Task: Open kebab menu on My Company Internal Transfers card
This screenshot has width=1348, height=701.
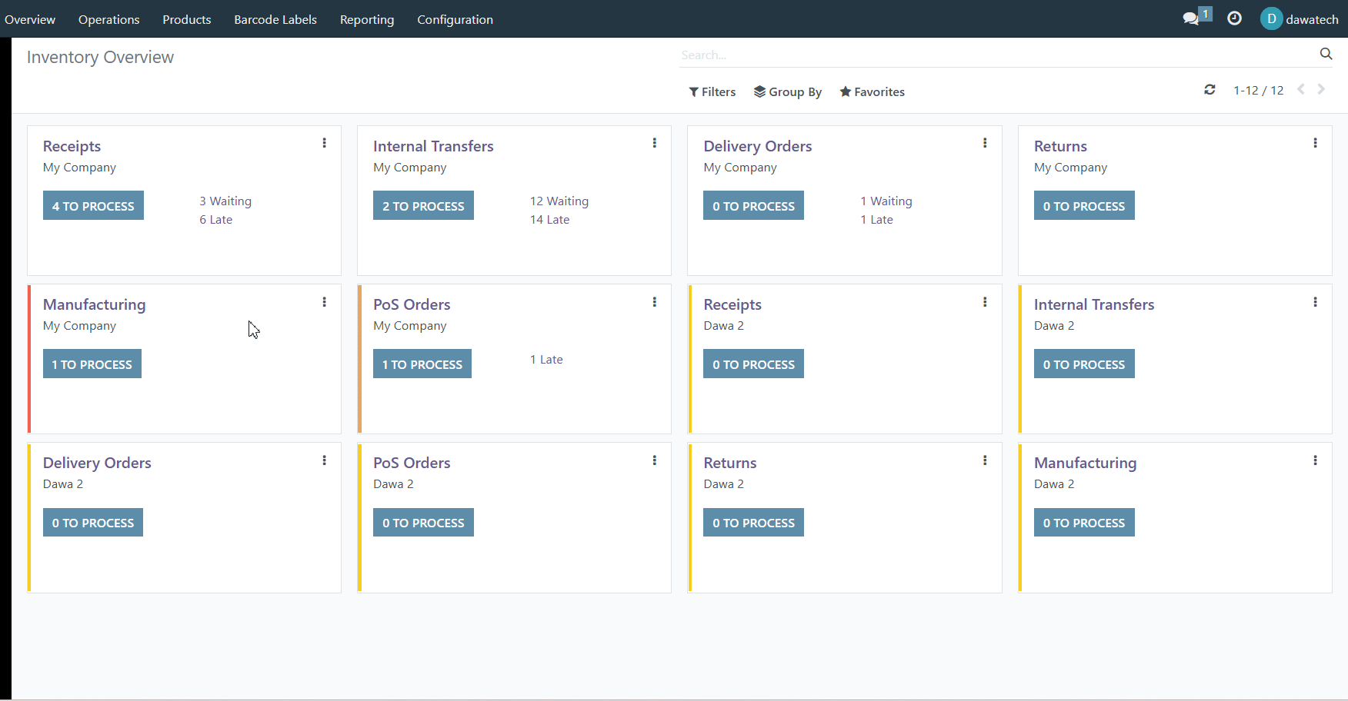Action: point(655,143)
